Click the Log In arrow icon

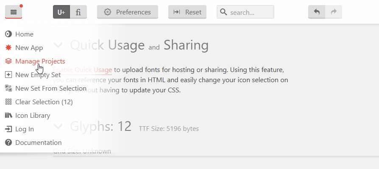tap(8, 129)
